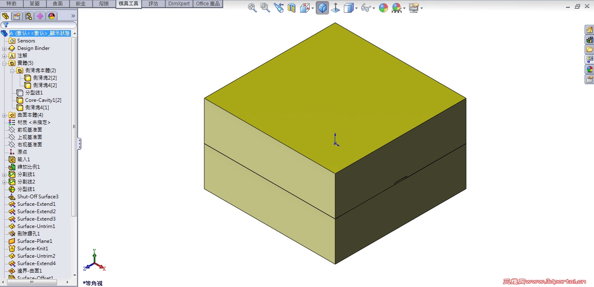This screenshot has height=287, width=594.
Task: Open the DimXpertManager crosshair tab icon
Action: click(40, 16)
